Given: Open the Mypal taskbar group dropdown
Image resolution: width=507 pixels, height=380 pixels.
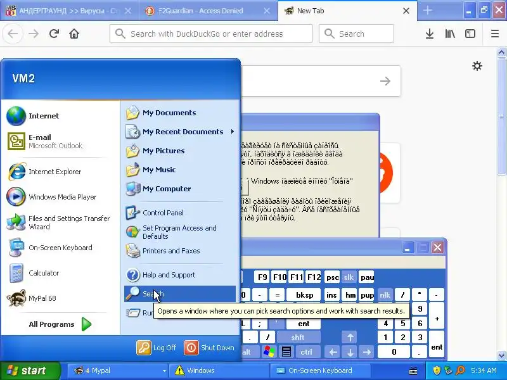Looking at the screenshot, I should click(x=164, y=370).
